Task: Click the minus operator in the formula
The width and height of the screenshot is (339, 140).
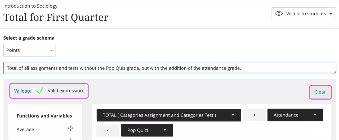Action: point(108,130)
